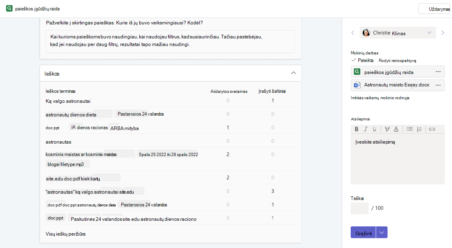Insert a hyperlink into feedback
The height and width of the screenshot is (248, 452).
pyautogui.click(x=432, y=129)
